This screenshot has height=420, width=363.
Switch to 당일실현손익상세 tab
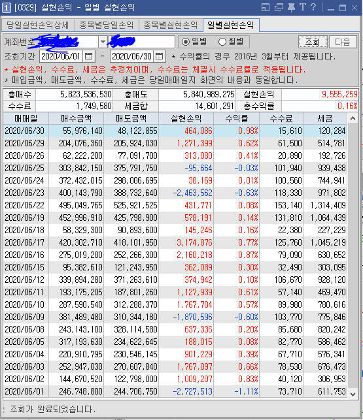pyautogui.click(x=38, y=25)
